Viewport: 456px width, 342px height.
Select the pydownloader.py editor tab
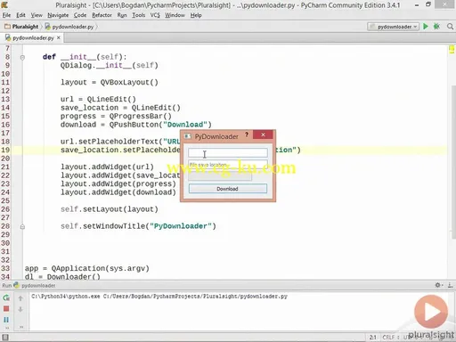tap(33, 38)
